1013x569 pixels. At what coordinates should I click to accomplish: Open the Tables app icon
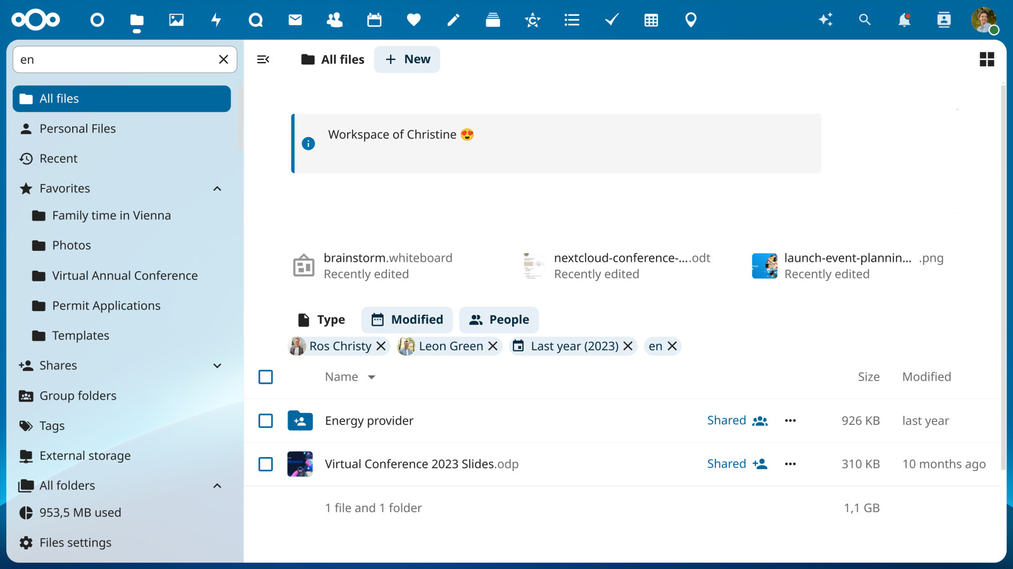(x=651, y=20)
